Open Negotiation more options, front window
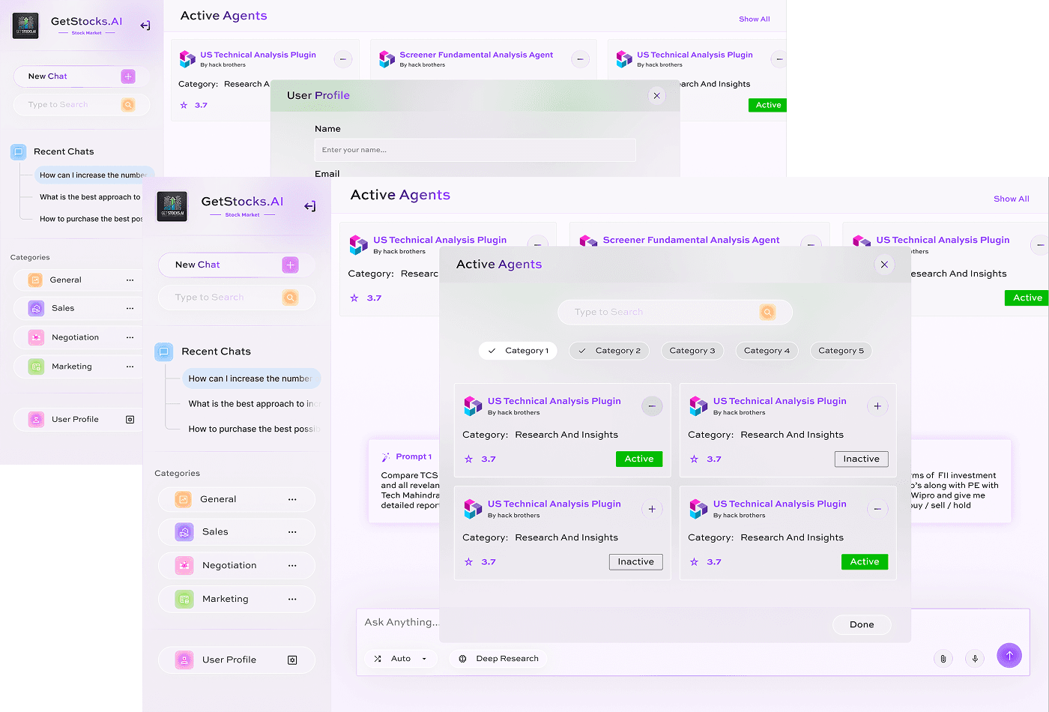 292,565
